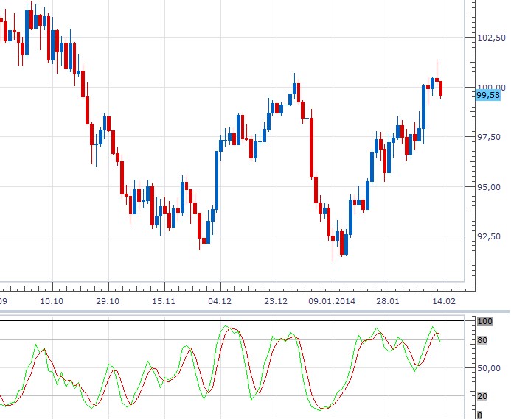Select the 28.01 date label
Viewport: 511px width, 419px height.
coord(387,301)
